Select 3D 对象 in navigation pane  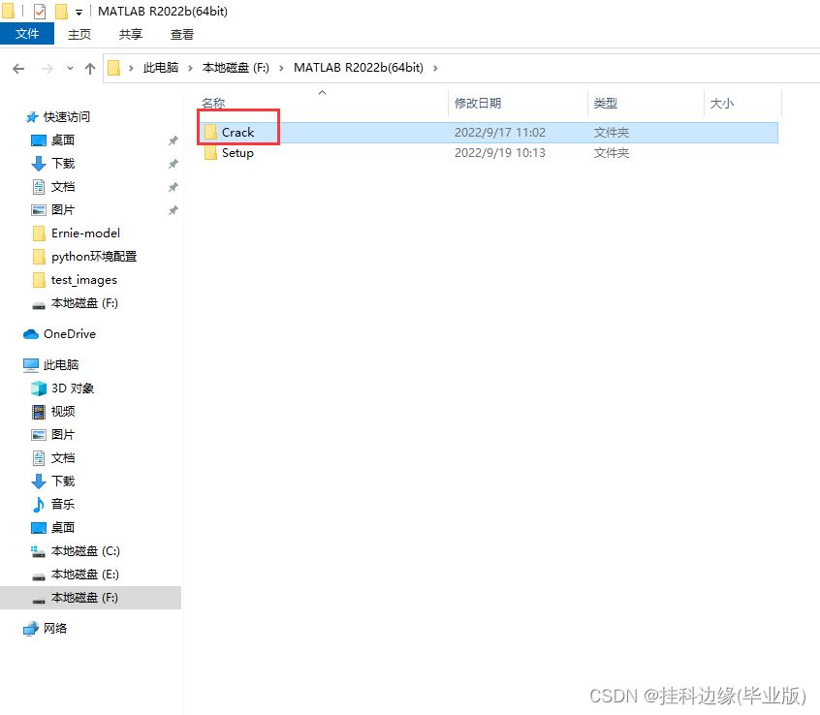(72, 389)
